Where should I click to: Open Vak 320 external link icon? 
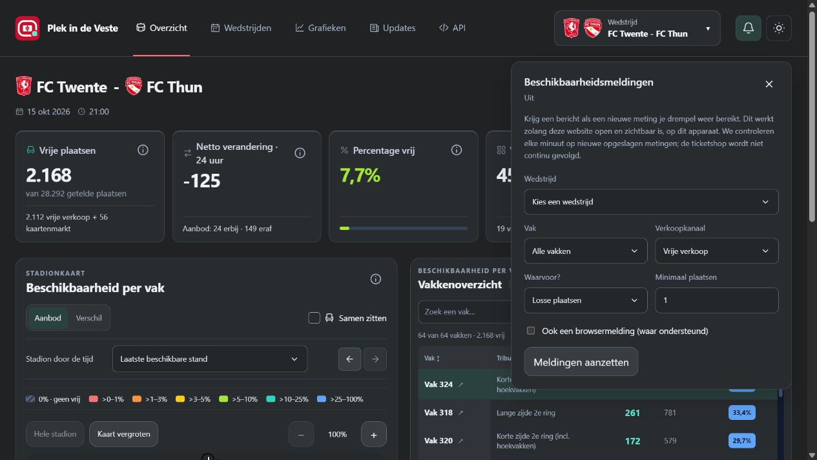coord(460,441)
